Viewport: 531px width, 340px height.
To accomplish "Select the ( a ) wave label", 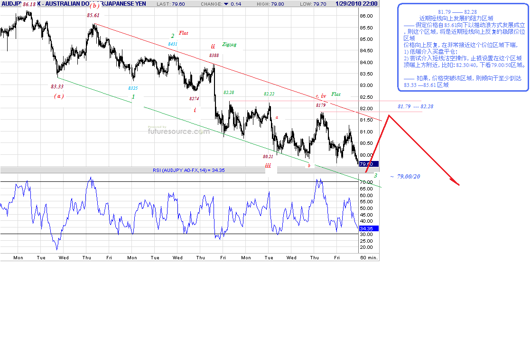I will tap(59, 96).
